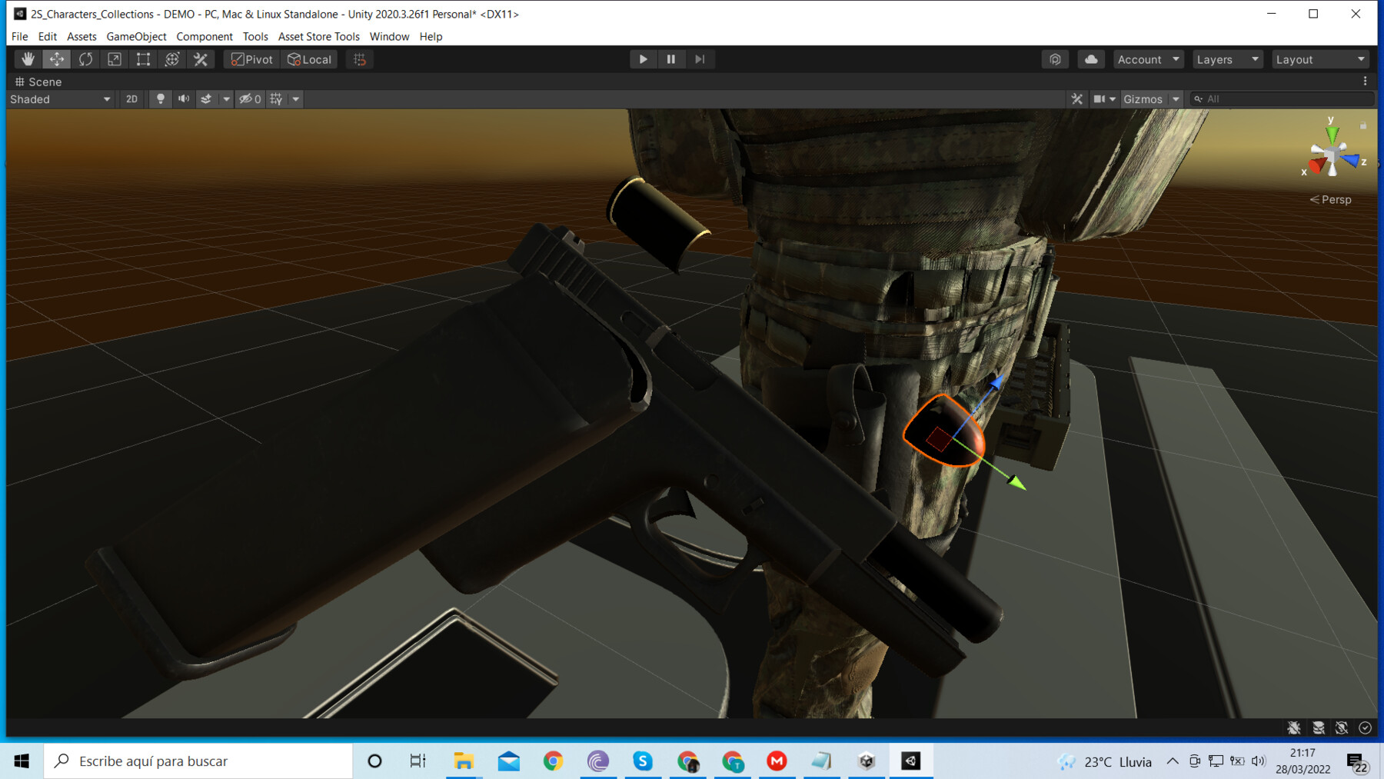Expand effects options dropdown arrow
This screenshot has height=779, width=1384.
[226, 99]
